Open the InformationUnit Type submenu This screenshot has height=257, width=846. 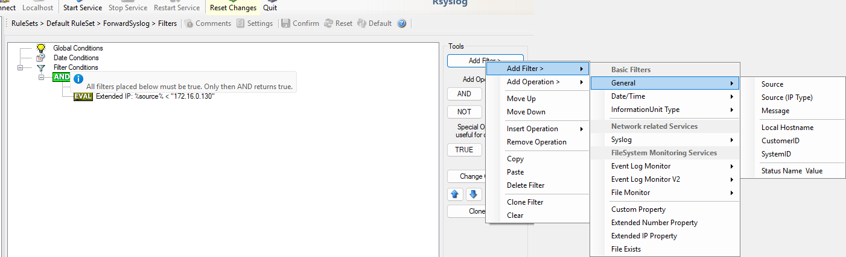[x=665, y=110]
